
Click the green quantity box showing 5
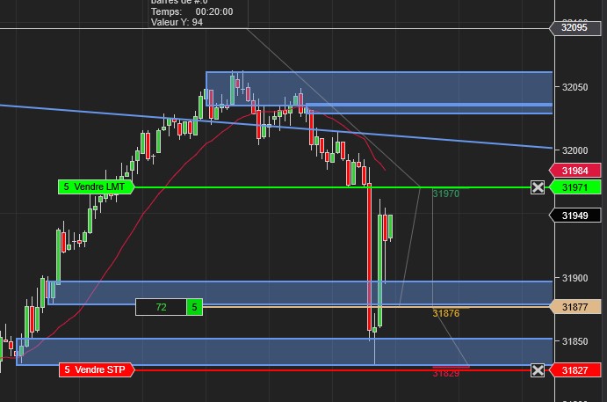point(194,307)
